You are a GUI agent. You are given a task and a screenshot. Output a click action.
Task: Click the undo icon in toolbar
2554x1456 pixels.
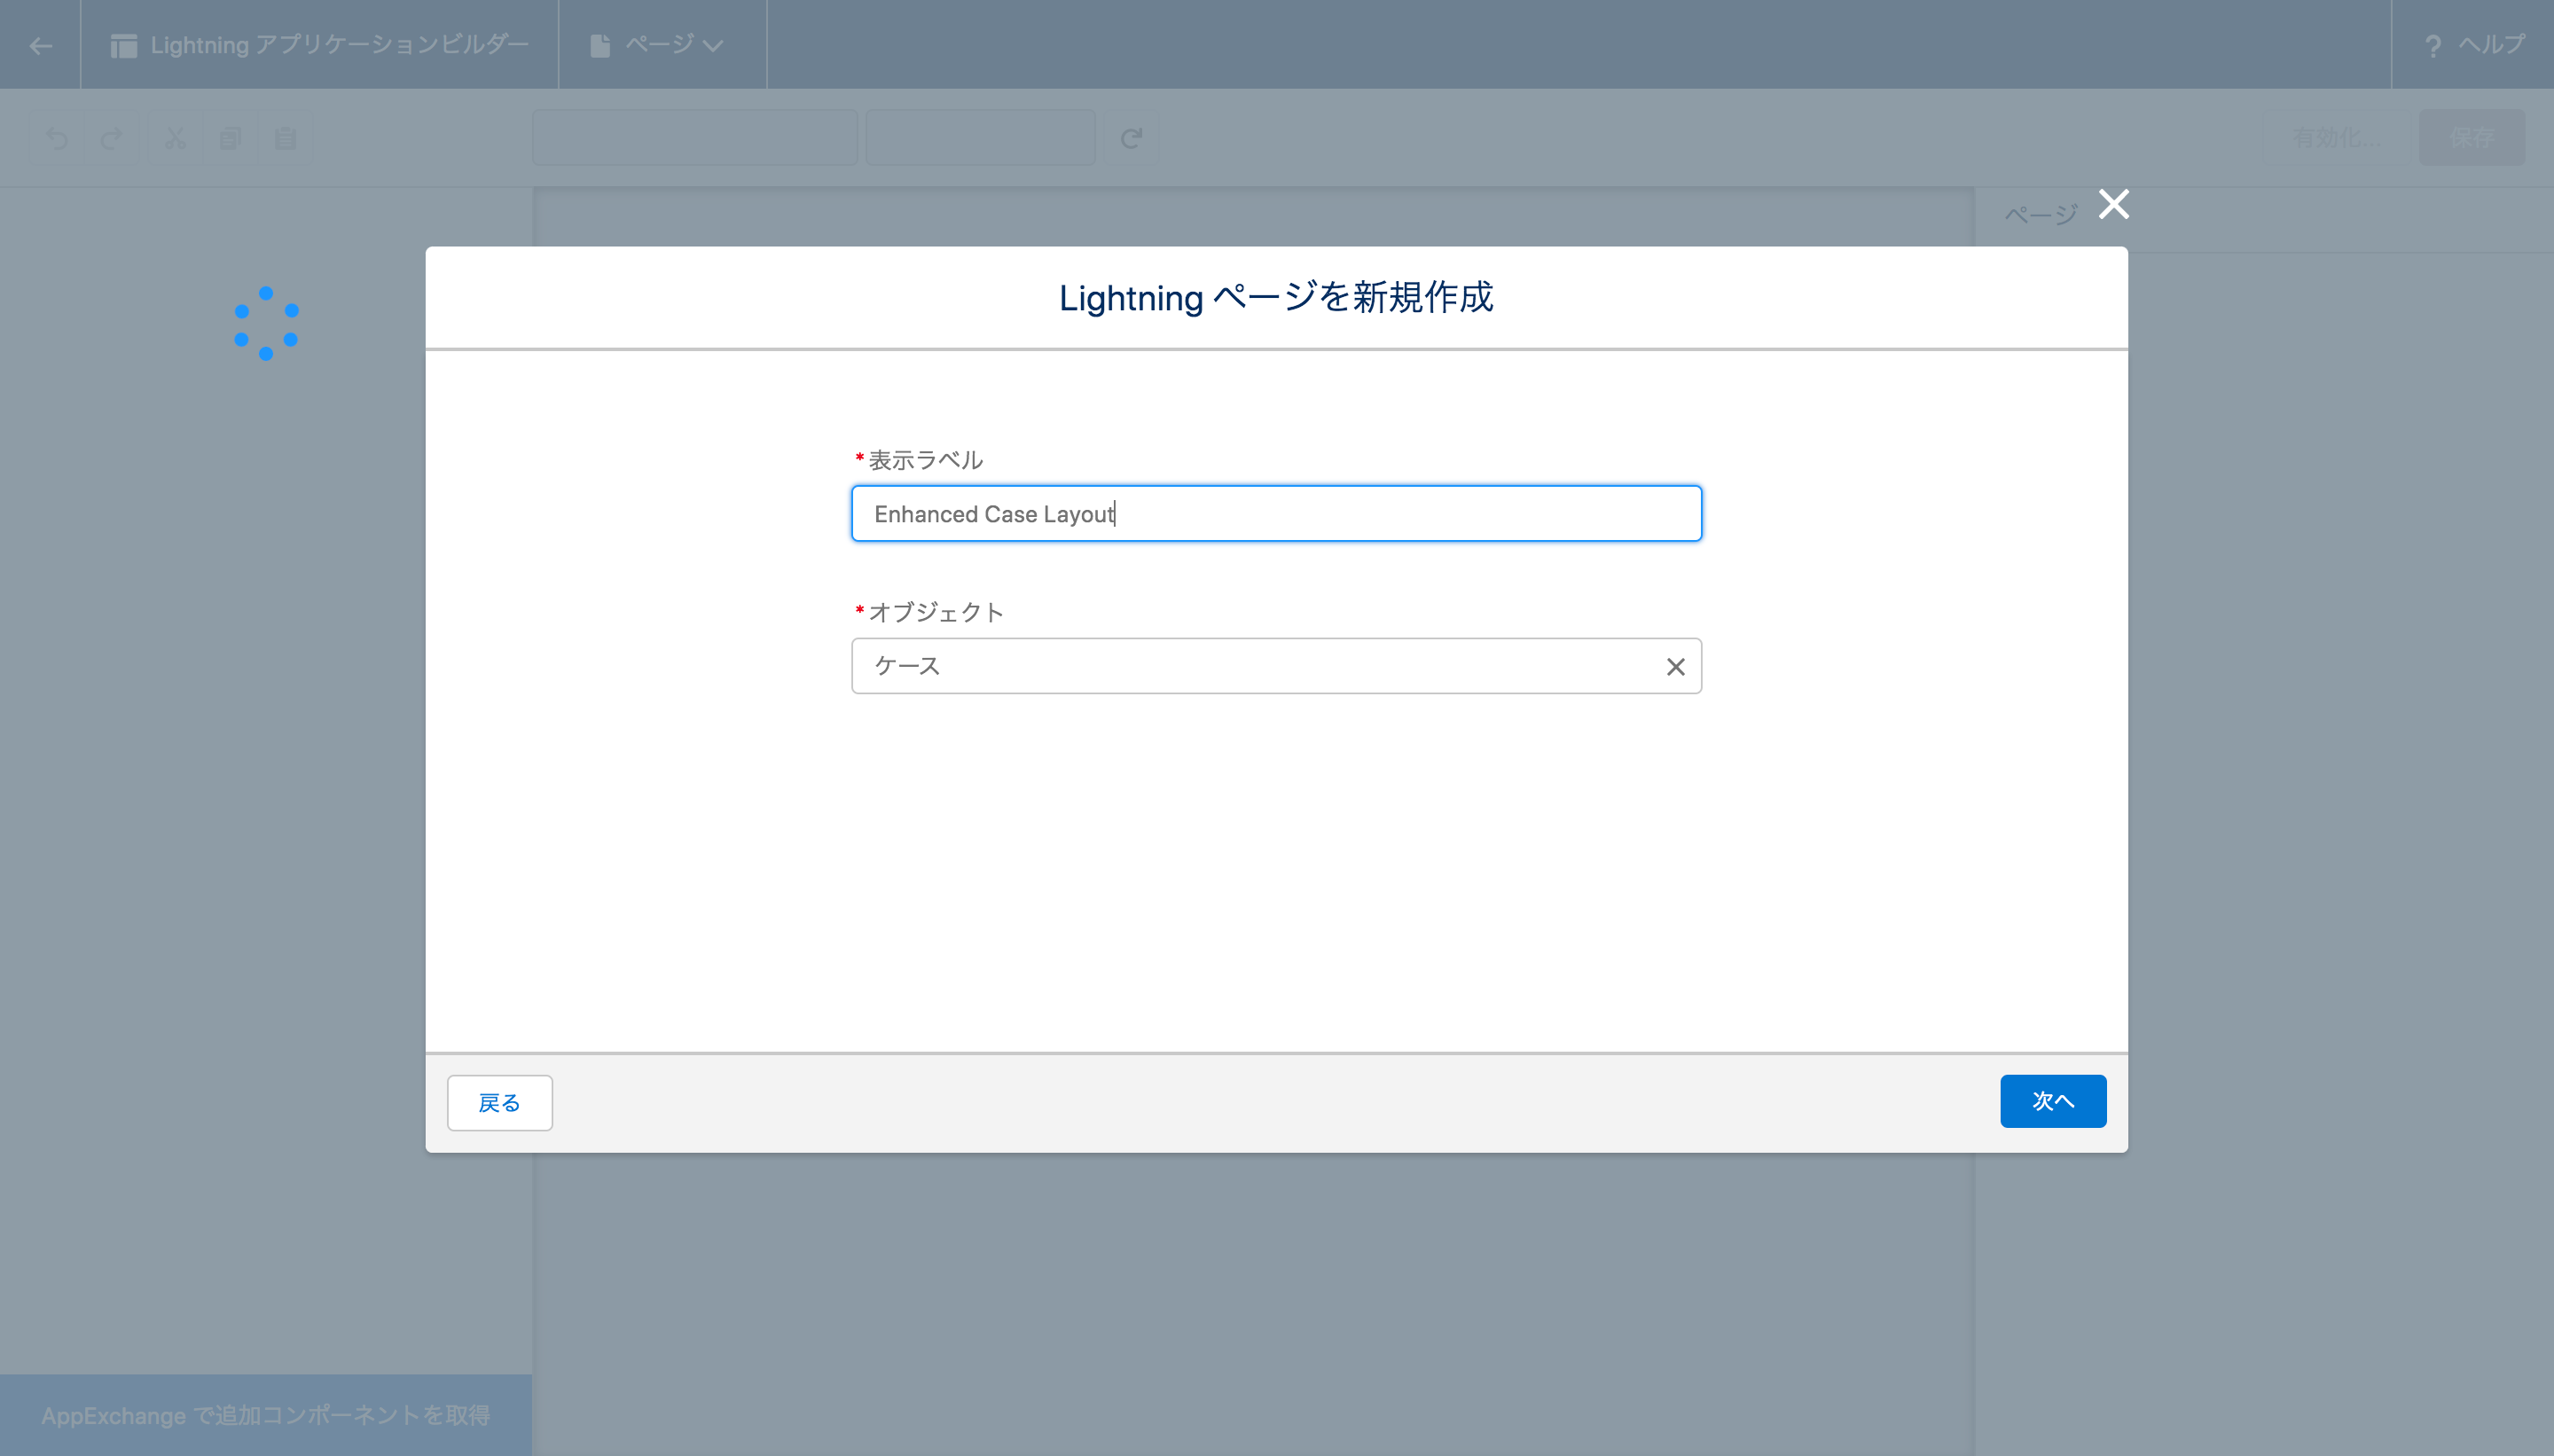(x=57, y=138)
